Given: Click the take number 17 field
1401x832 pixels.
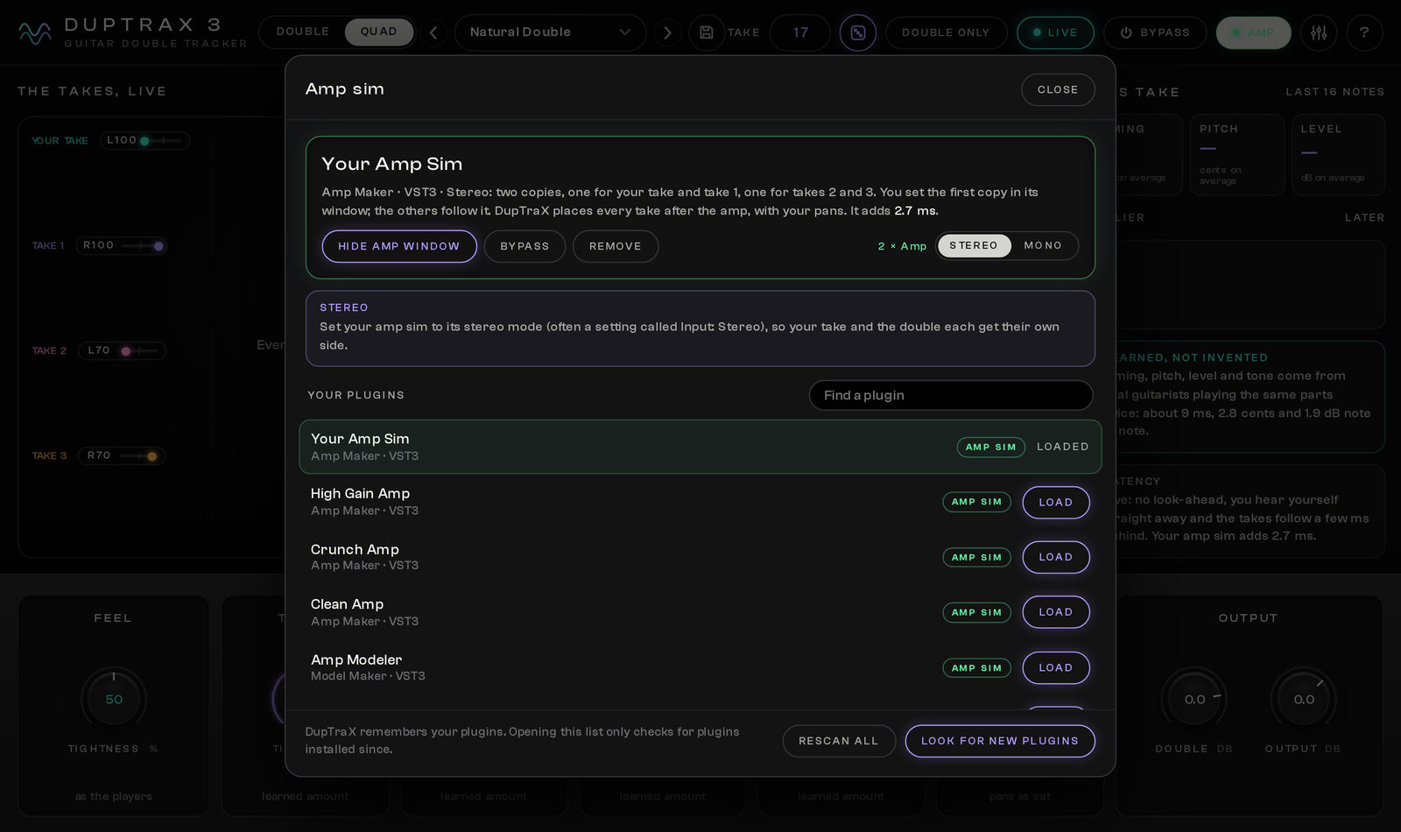Looking at the screenshot, I should [800, 32].
